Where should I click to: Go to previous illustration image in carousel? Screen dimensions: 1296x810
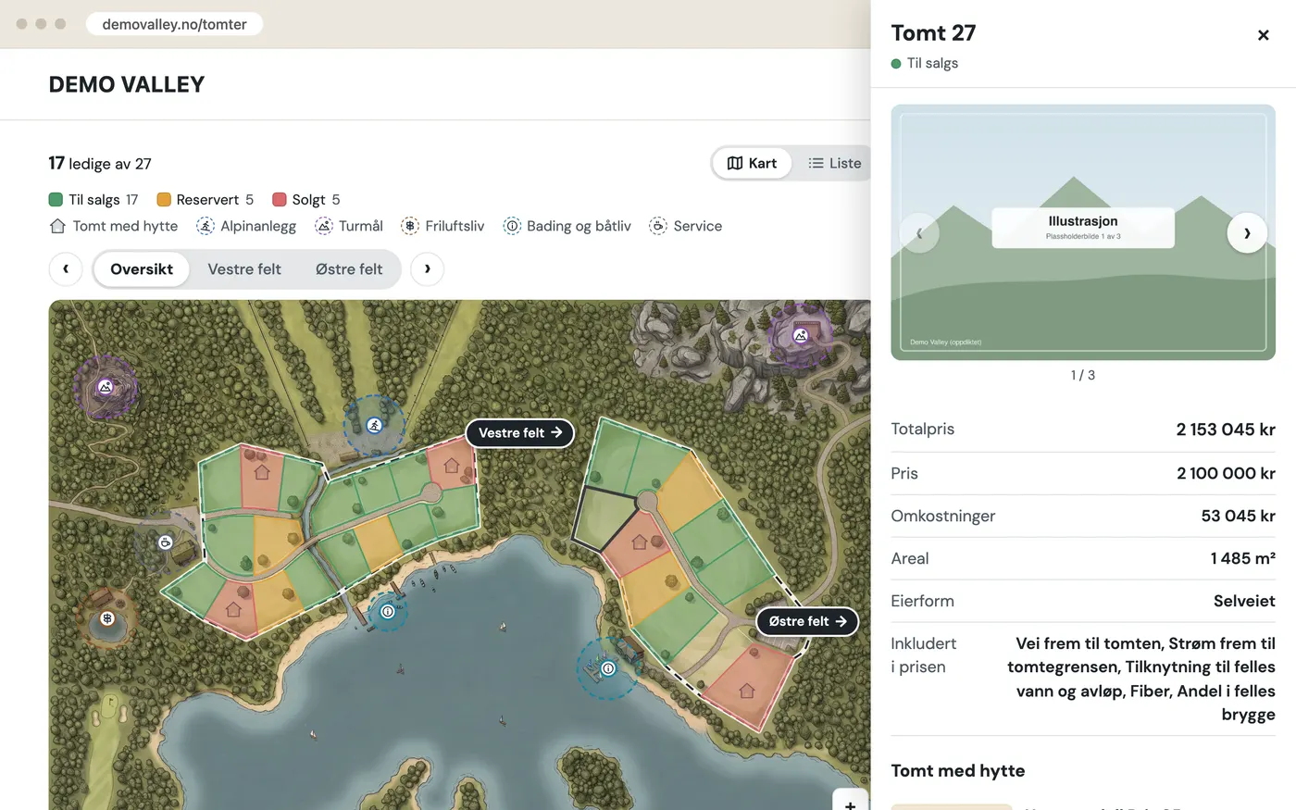pos(919,233)
